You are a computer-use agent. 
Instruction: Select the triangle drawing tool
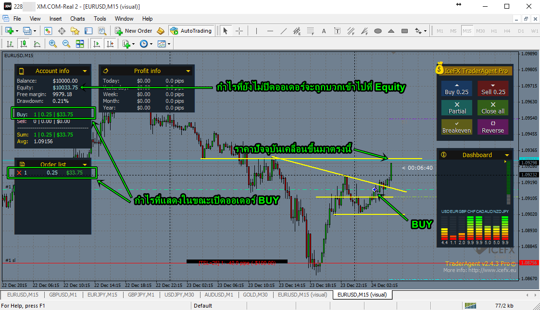pyautogui.click(x=391, y=31)
